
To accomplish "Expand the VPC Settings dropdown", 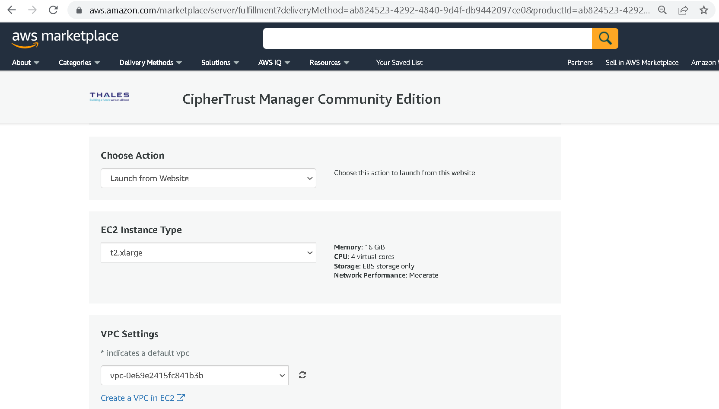I will 194,375.
